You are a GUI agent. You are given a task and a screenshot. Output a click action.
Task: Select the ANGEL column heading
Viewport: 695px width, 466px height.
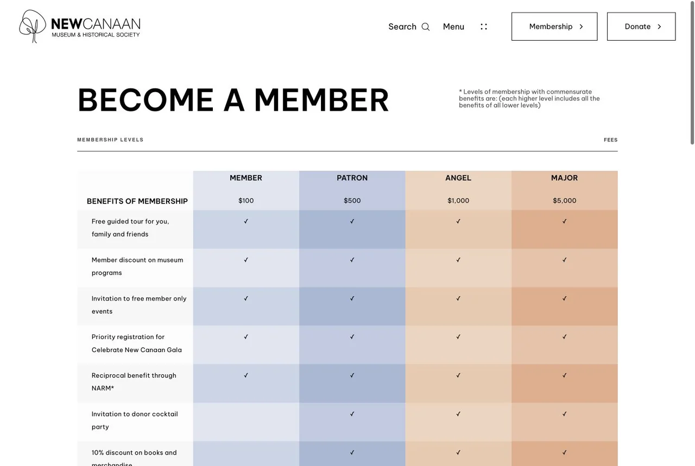point(458,178)
